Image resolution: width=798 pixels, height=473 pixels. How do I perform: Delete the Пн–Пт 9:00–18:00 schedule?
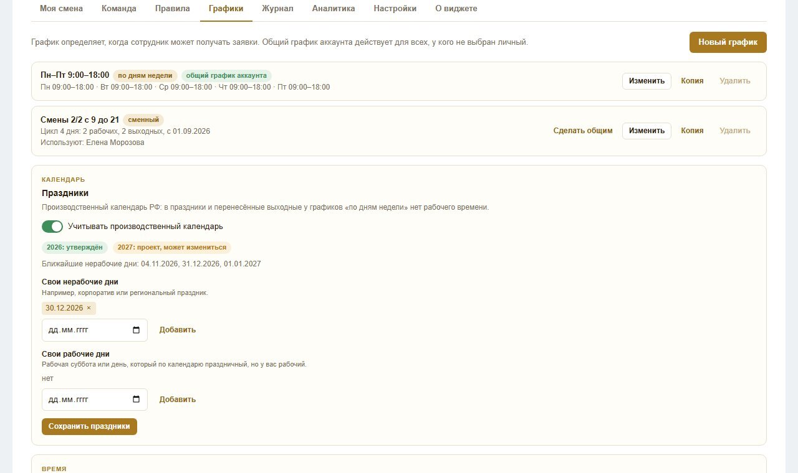tap(735, 81)
